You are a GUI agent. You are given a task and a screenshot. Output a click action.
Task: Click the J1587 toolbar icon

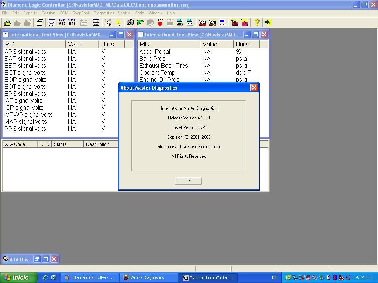click(x=72, y=22)
